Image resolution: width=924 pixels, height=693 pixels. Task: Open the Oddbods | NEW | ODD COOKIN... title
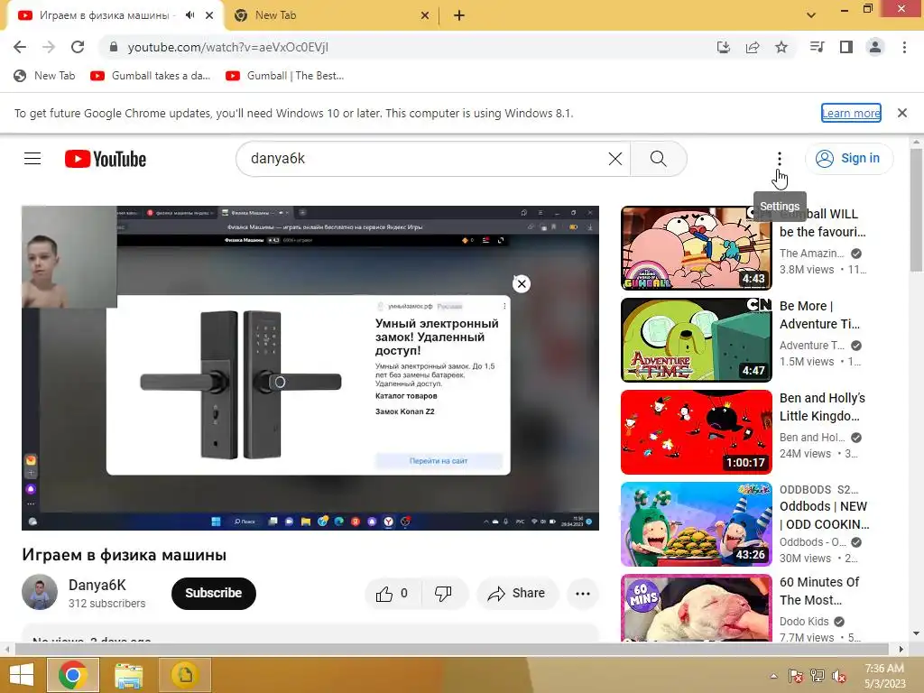point(825,515)
